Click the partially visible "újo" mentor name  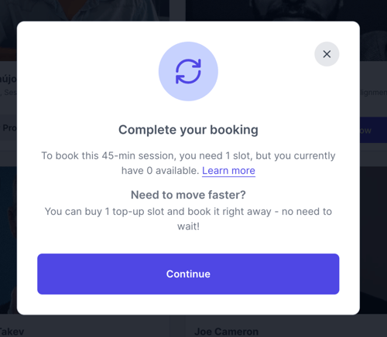pos(9,79)
